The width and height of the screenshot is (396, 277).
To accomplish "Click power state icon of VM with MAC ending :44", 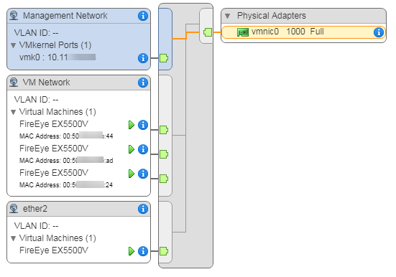I will click(x=132, y=125).
